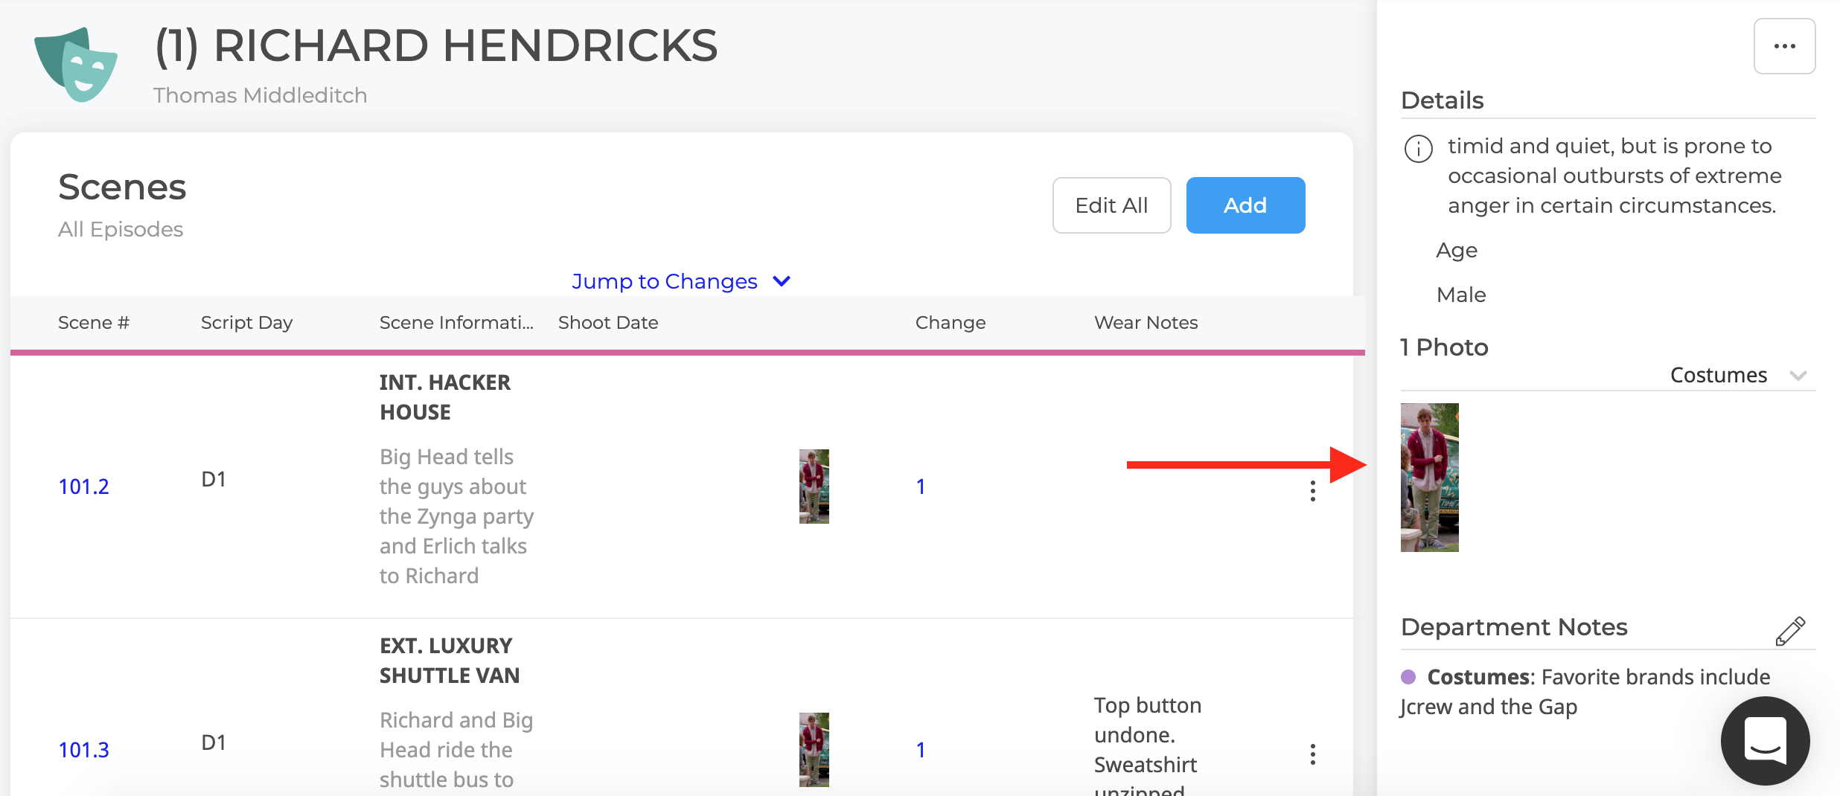Click the theater masks character icon
Viewport: 1840px width, 796px height.
click(75, 65)
